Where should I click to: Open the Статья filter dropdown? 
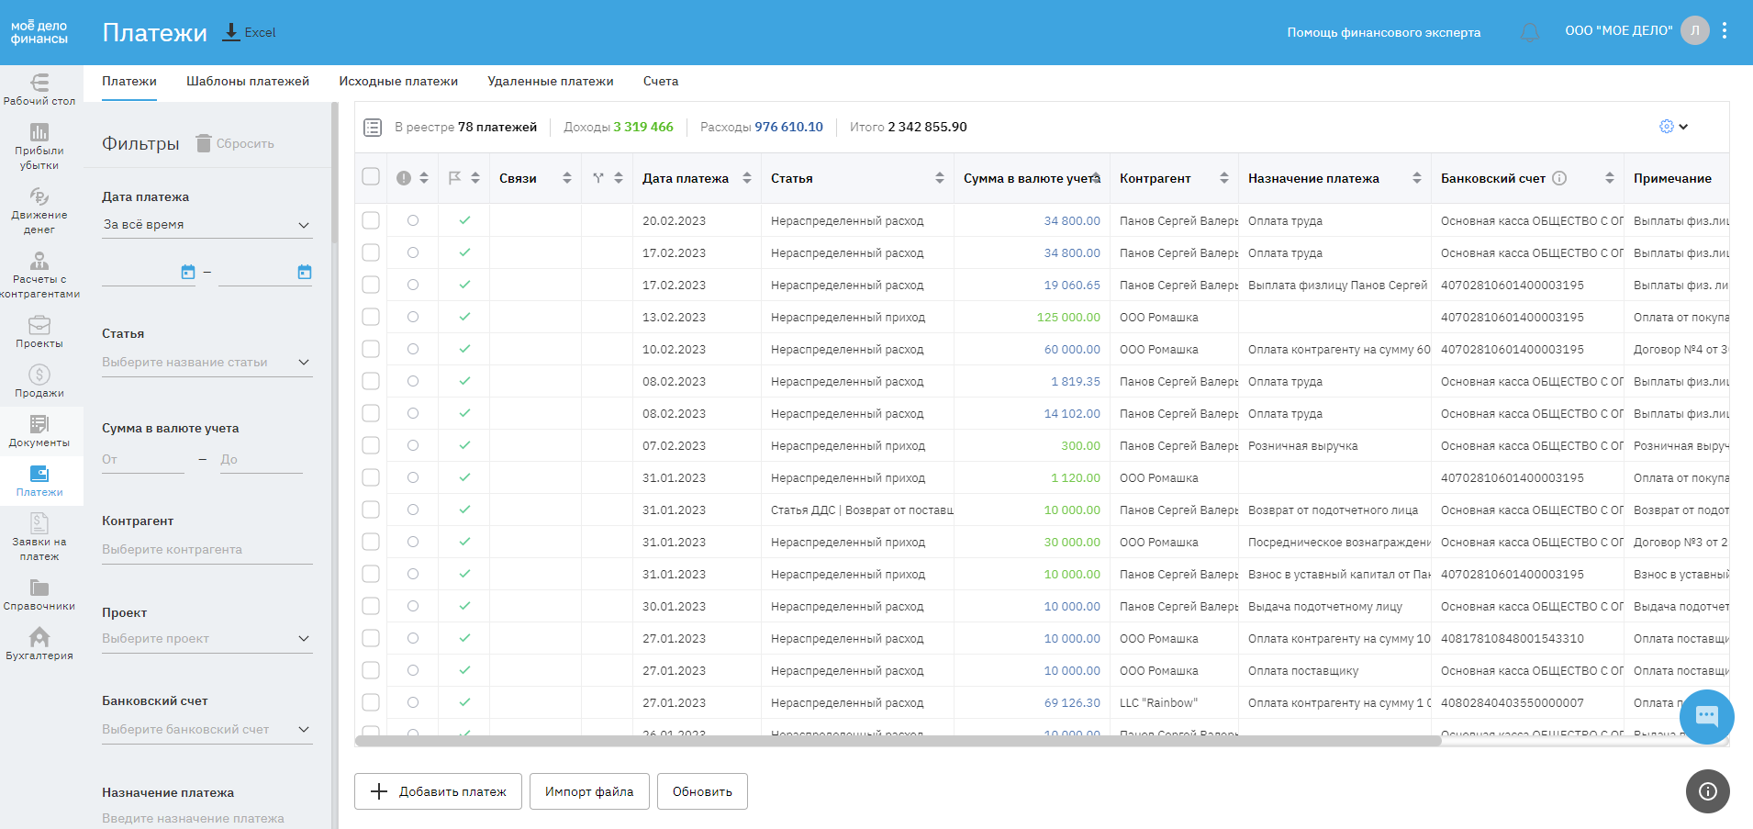point(207,363)
